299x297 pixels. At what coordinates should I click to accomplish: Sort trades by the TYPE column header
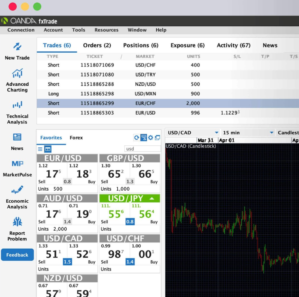click(x=53, y=57)
